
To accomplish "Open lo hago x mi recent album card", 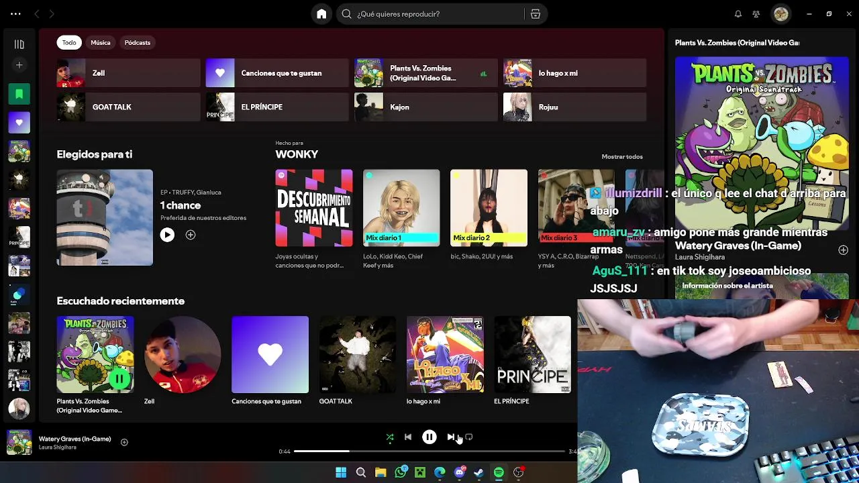I will pos(445,361).
